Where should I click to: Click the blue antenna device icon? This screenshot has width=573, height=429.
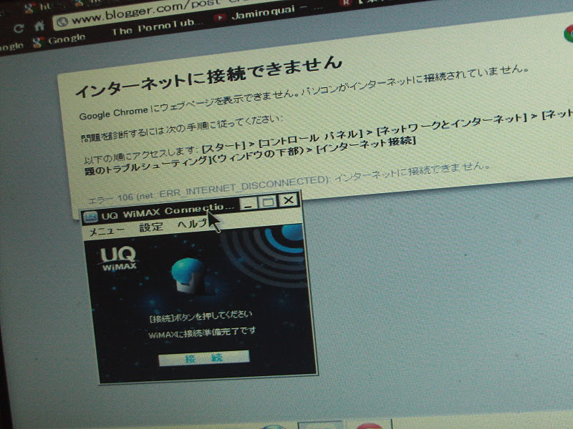point(188,276)
